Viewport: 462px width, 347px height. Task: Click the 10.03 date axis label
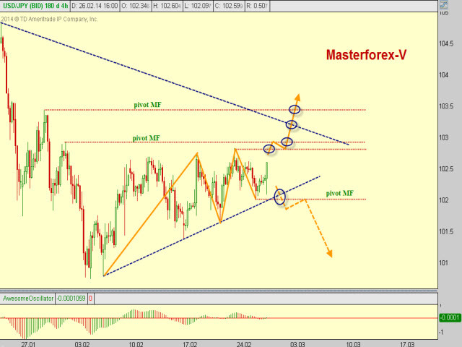tap(353, 344)
